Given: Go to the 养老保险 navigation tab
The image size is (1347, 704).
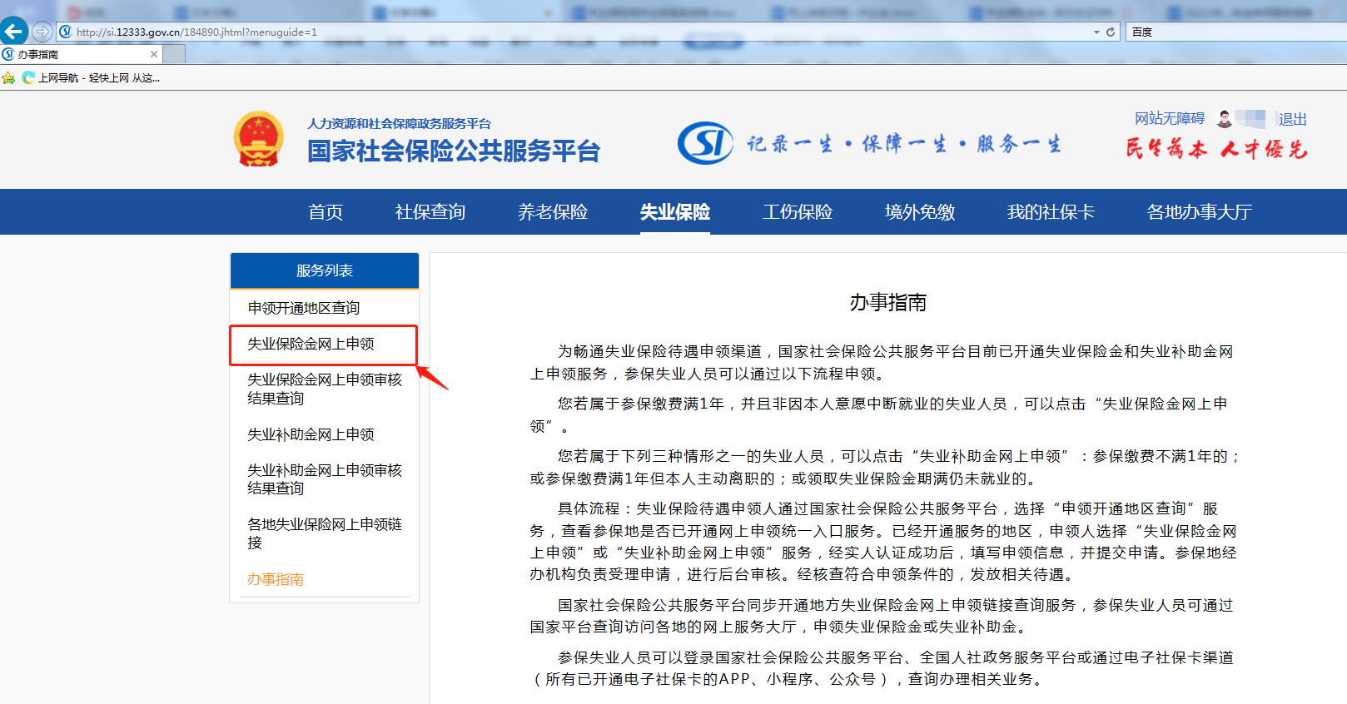Looking at the screenshot, I should 552,212.
